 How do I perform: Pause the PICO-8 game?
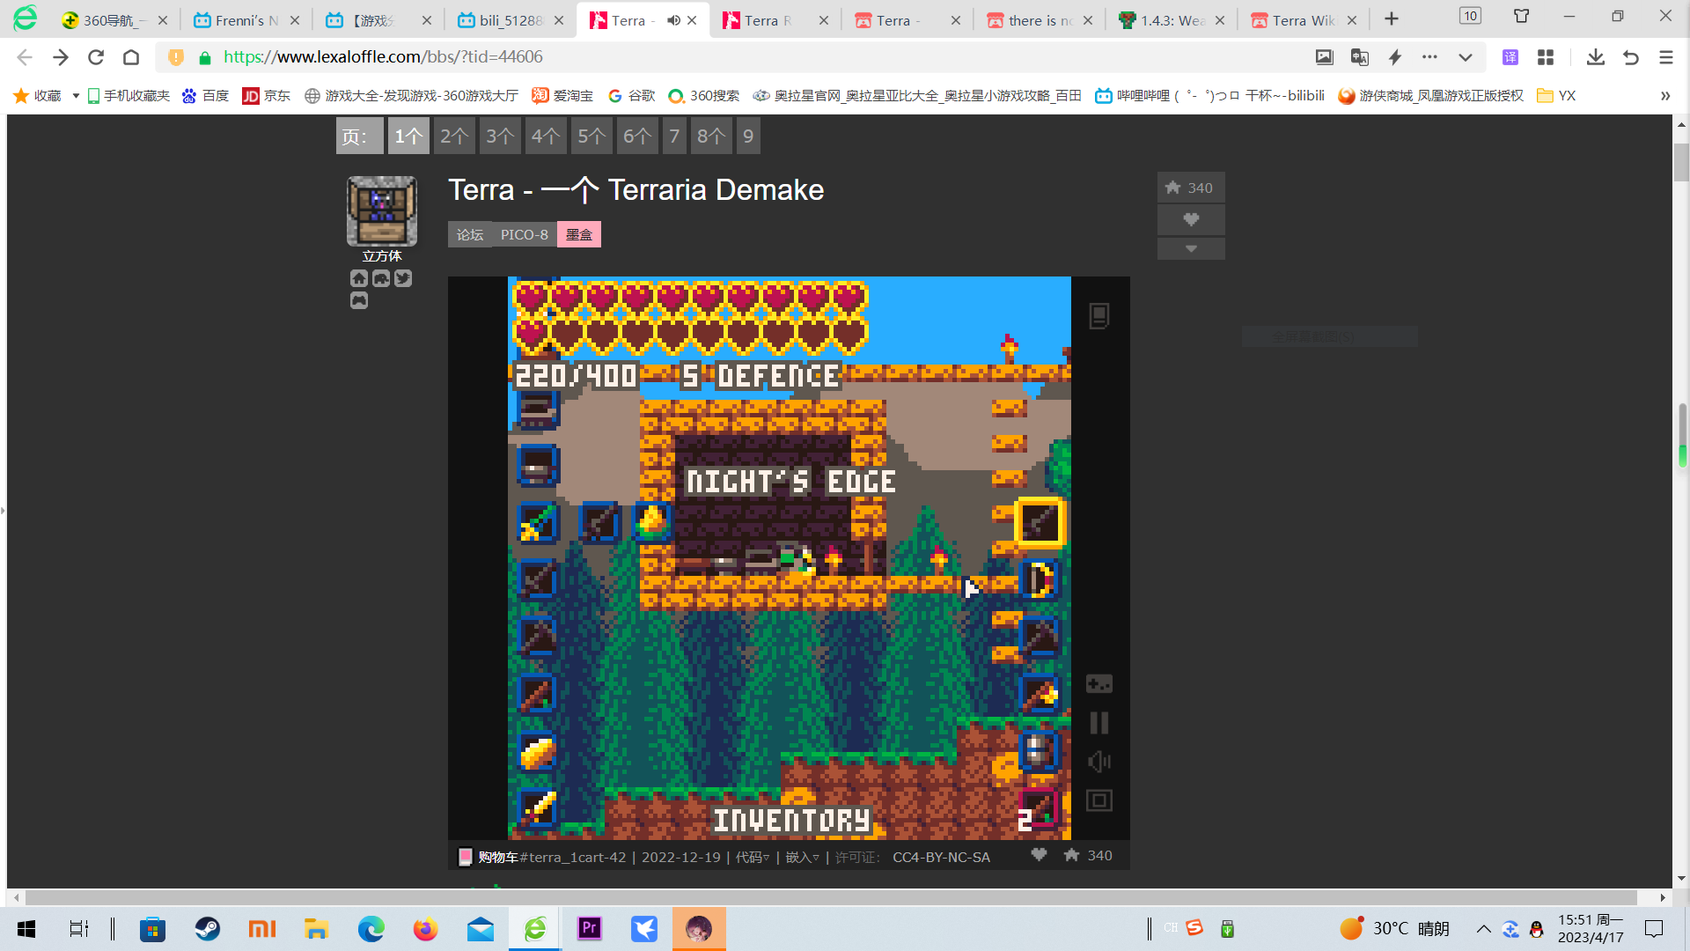click(x=1098, y=723)
